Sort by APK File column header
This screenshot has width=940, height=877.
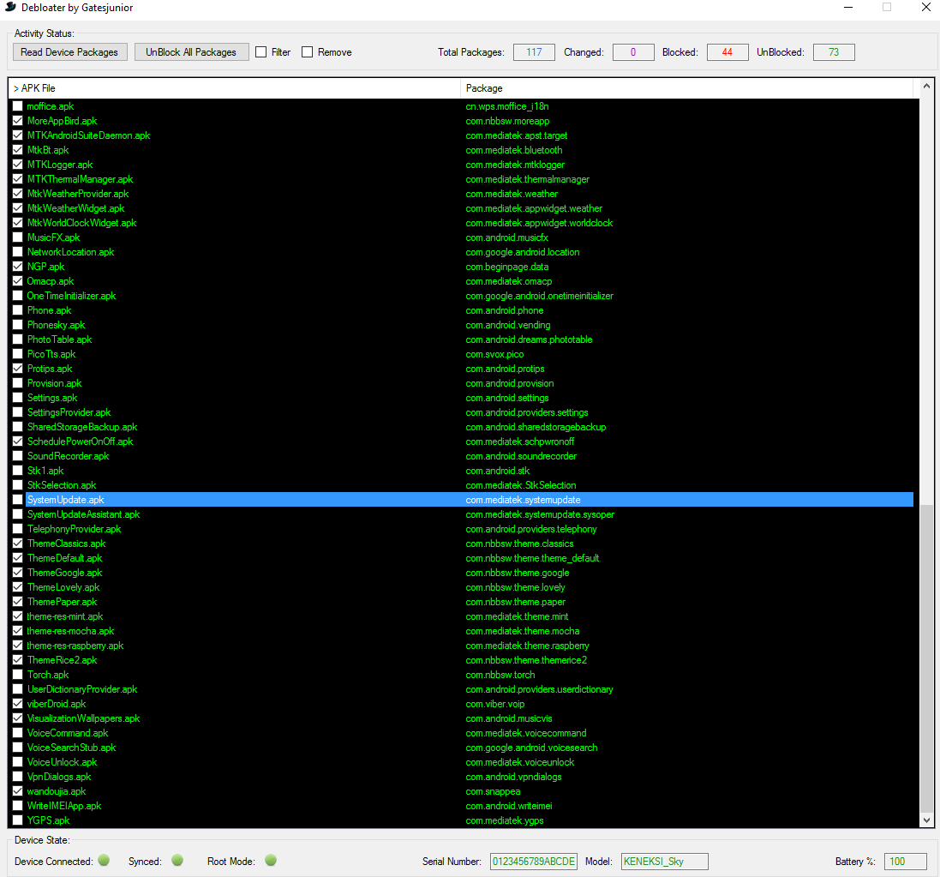coord(235,88)
